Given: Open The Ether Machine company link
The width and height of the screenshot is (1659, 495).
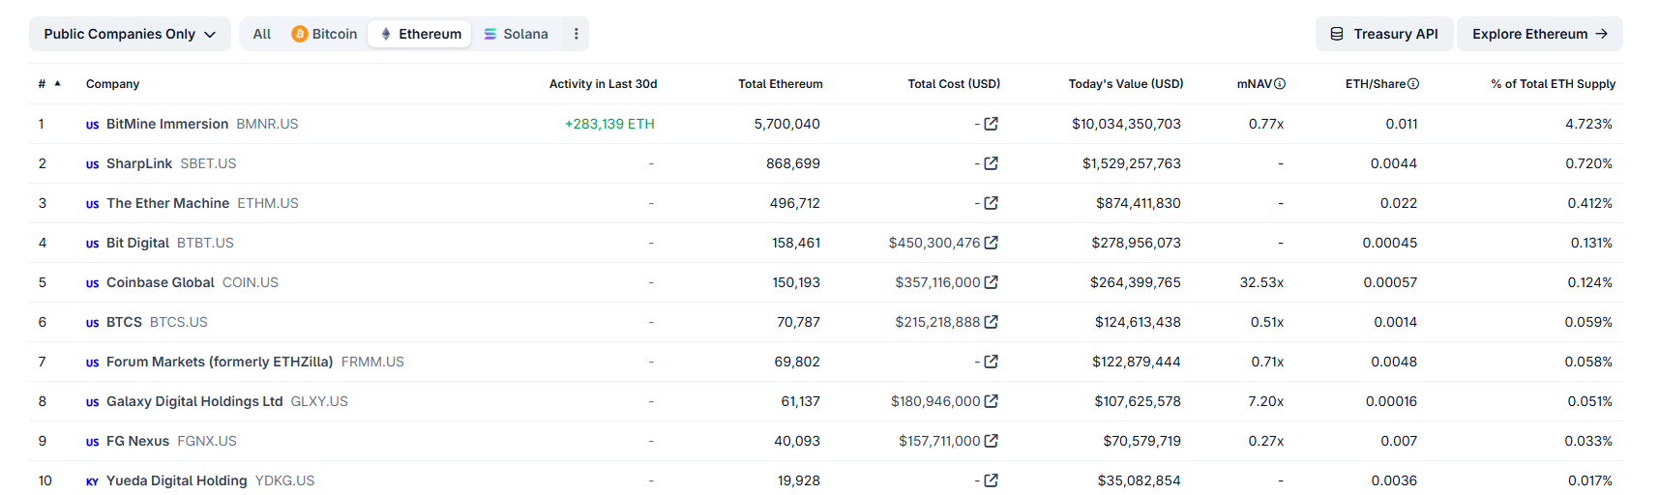Looking at the screenshot, I should click(167, 203).
